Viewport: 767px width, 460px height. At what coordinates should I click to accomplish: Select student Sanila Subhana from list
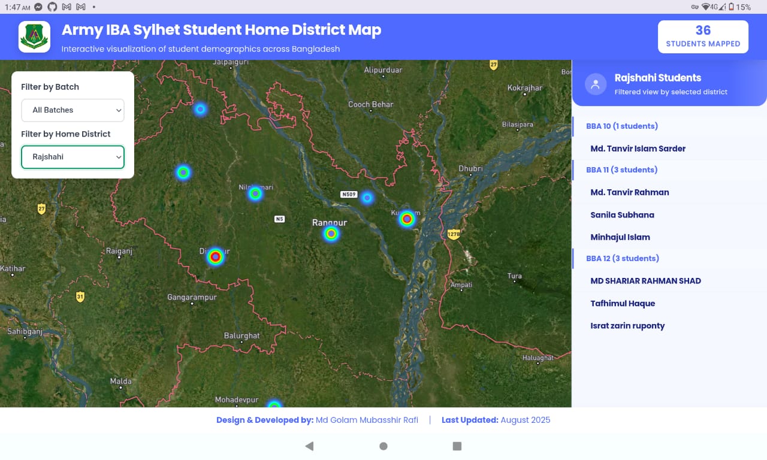[x=622, y=215]
